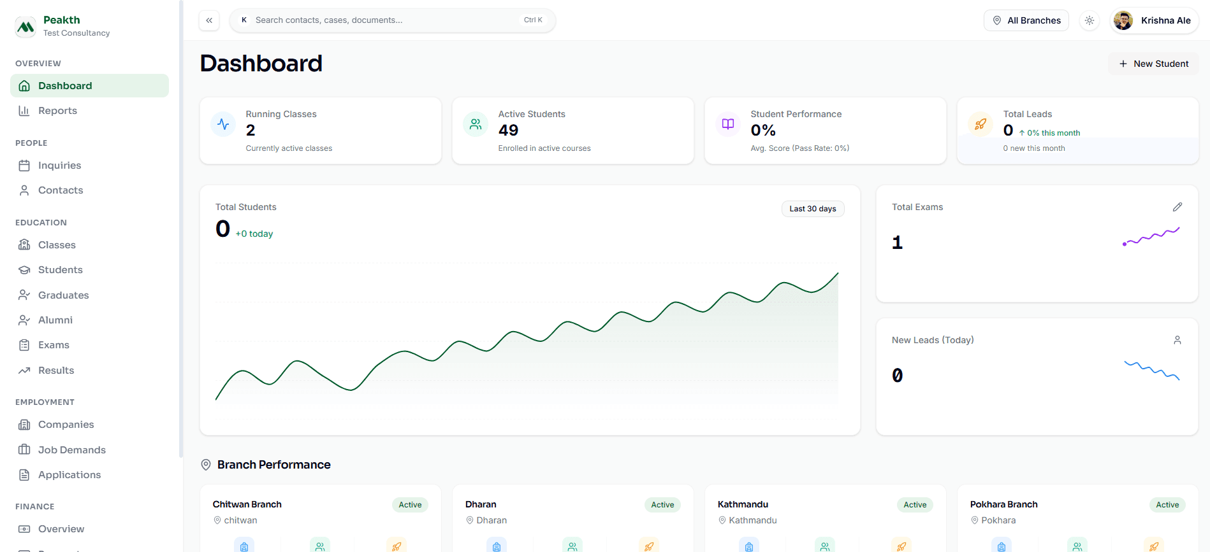
Task: Click the Students graduation cap icon
Action: click(24, 270)
